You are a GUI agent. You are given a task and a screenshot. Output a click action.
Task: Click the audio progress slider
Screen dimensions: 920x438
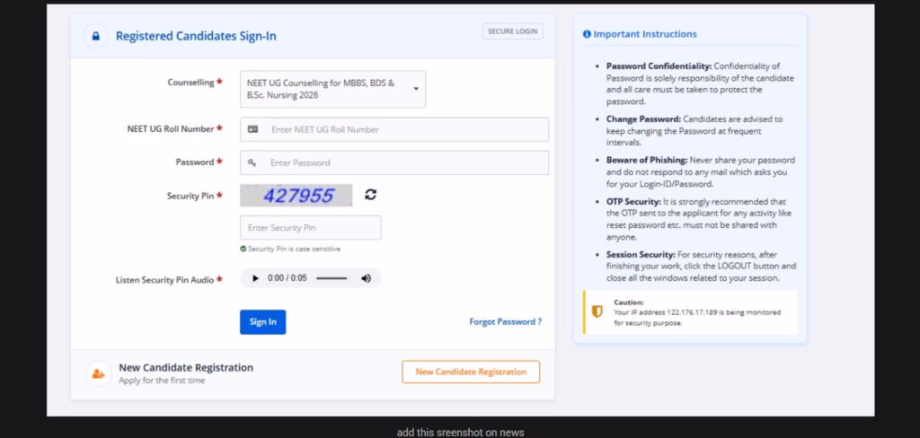point(332,278)
